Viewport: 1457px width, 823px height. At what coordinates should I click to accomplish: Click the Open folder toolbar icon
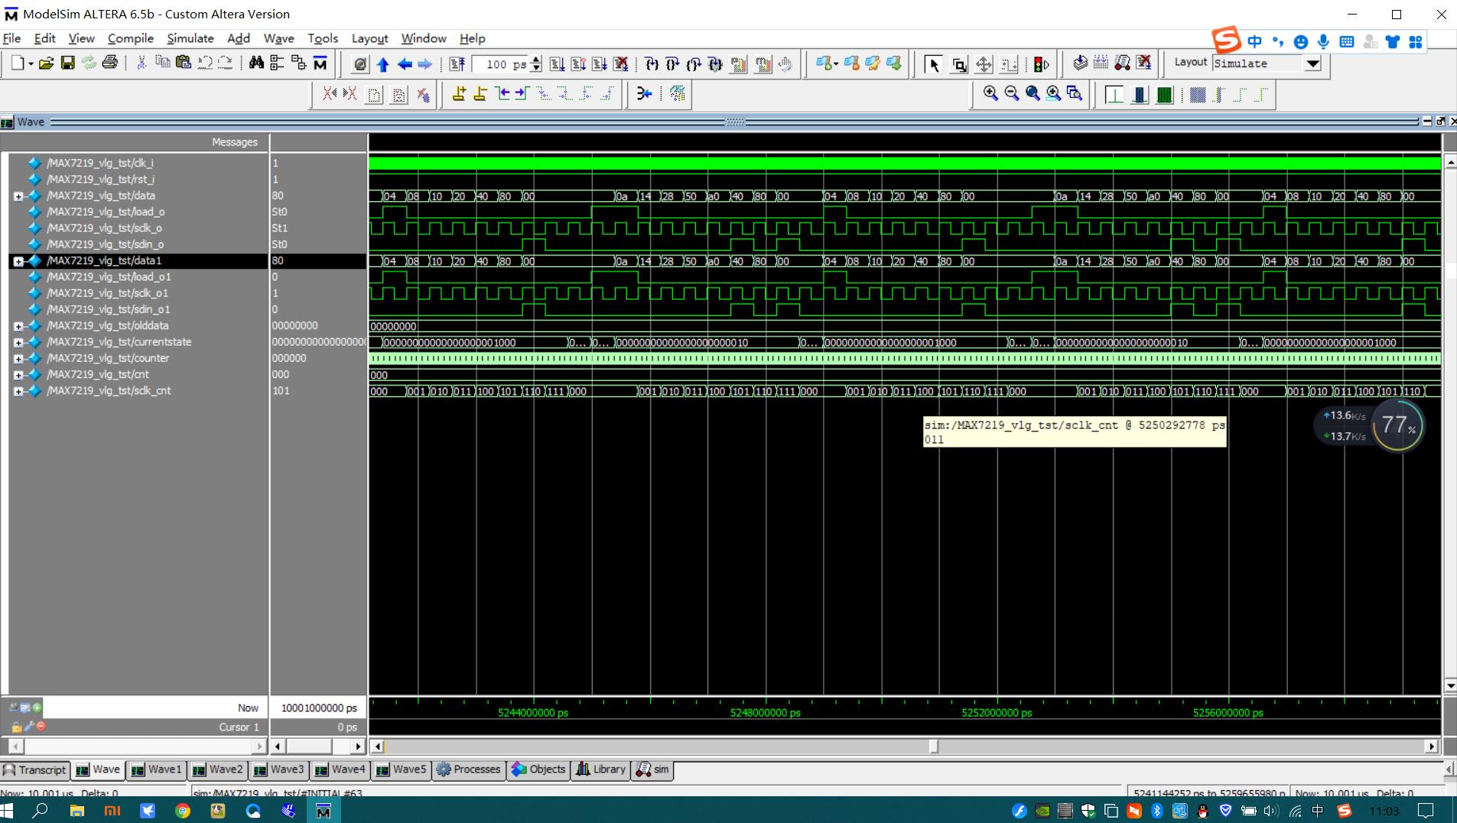click(46, 63)
